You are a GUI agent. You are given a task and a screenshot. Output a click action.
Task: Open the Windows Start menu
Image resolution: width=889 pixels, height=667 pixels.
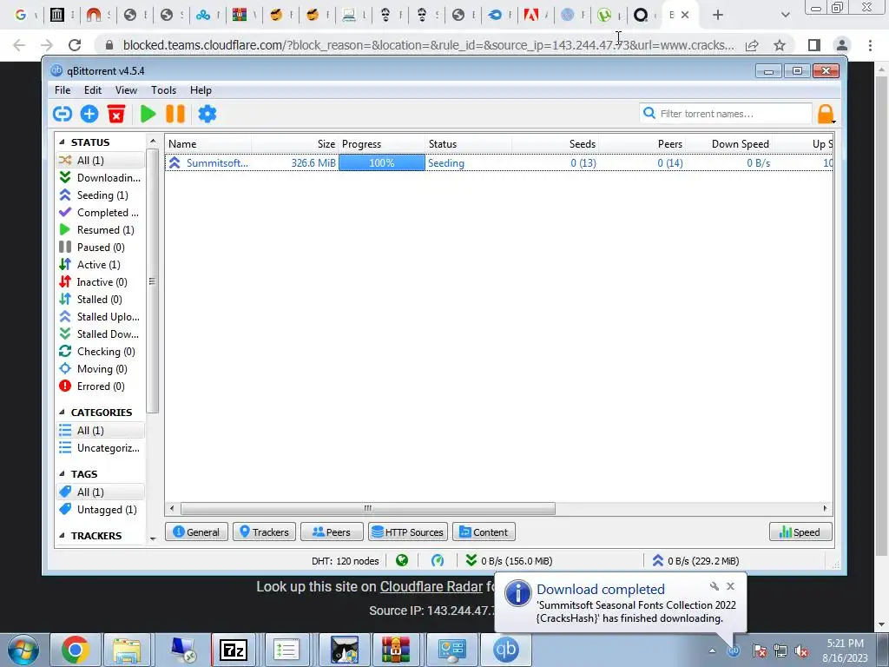tap(23, 650)
